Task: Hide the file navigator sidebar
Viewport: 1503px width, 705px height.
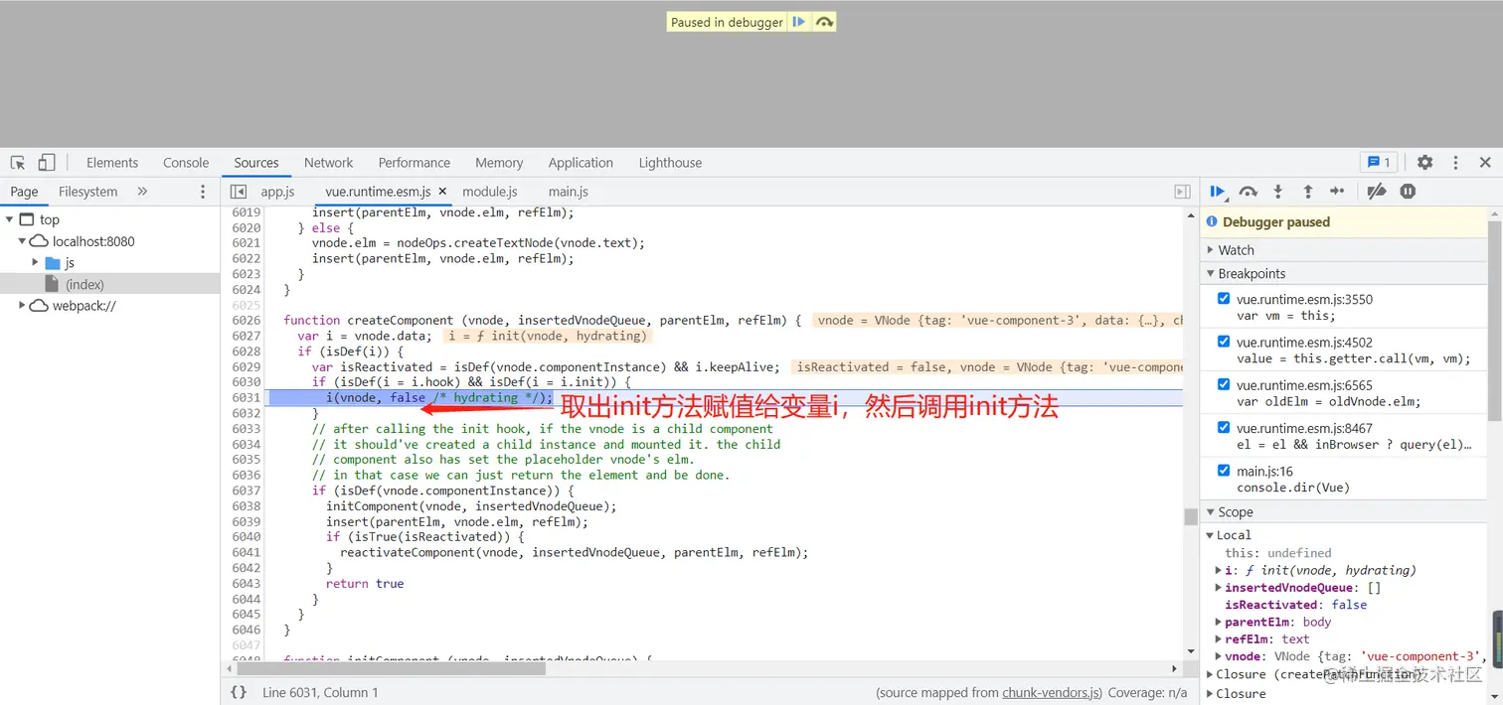Action: point(239,192)
